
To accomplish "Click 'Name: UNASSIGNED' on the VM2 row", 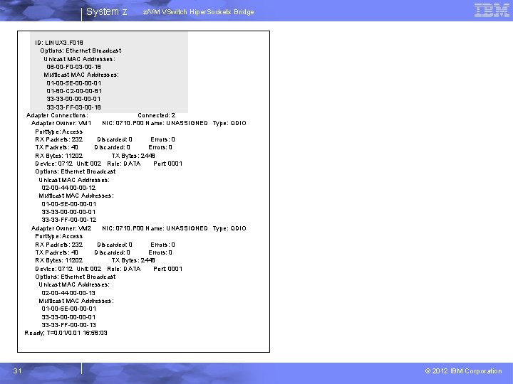I will [x=177, y=228].
